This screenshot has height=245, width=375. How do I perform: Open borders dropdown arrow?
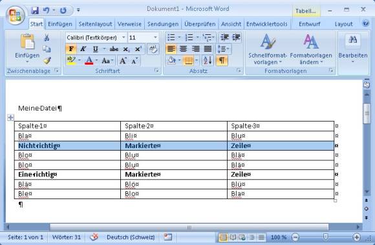pyautogui.click(x=197, y=61)
